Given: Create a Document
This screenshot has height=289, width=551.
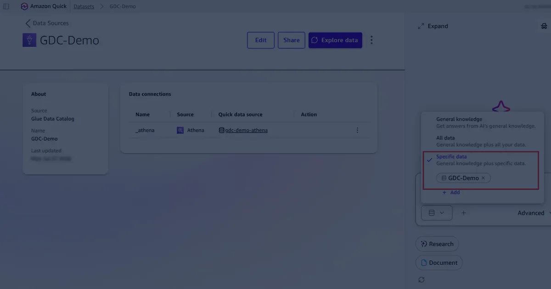Looking at the screenshot, I should click(439, 263).
